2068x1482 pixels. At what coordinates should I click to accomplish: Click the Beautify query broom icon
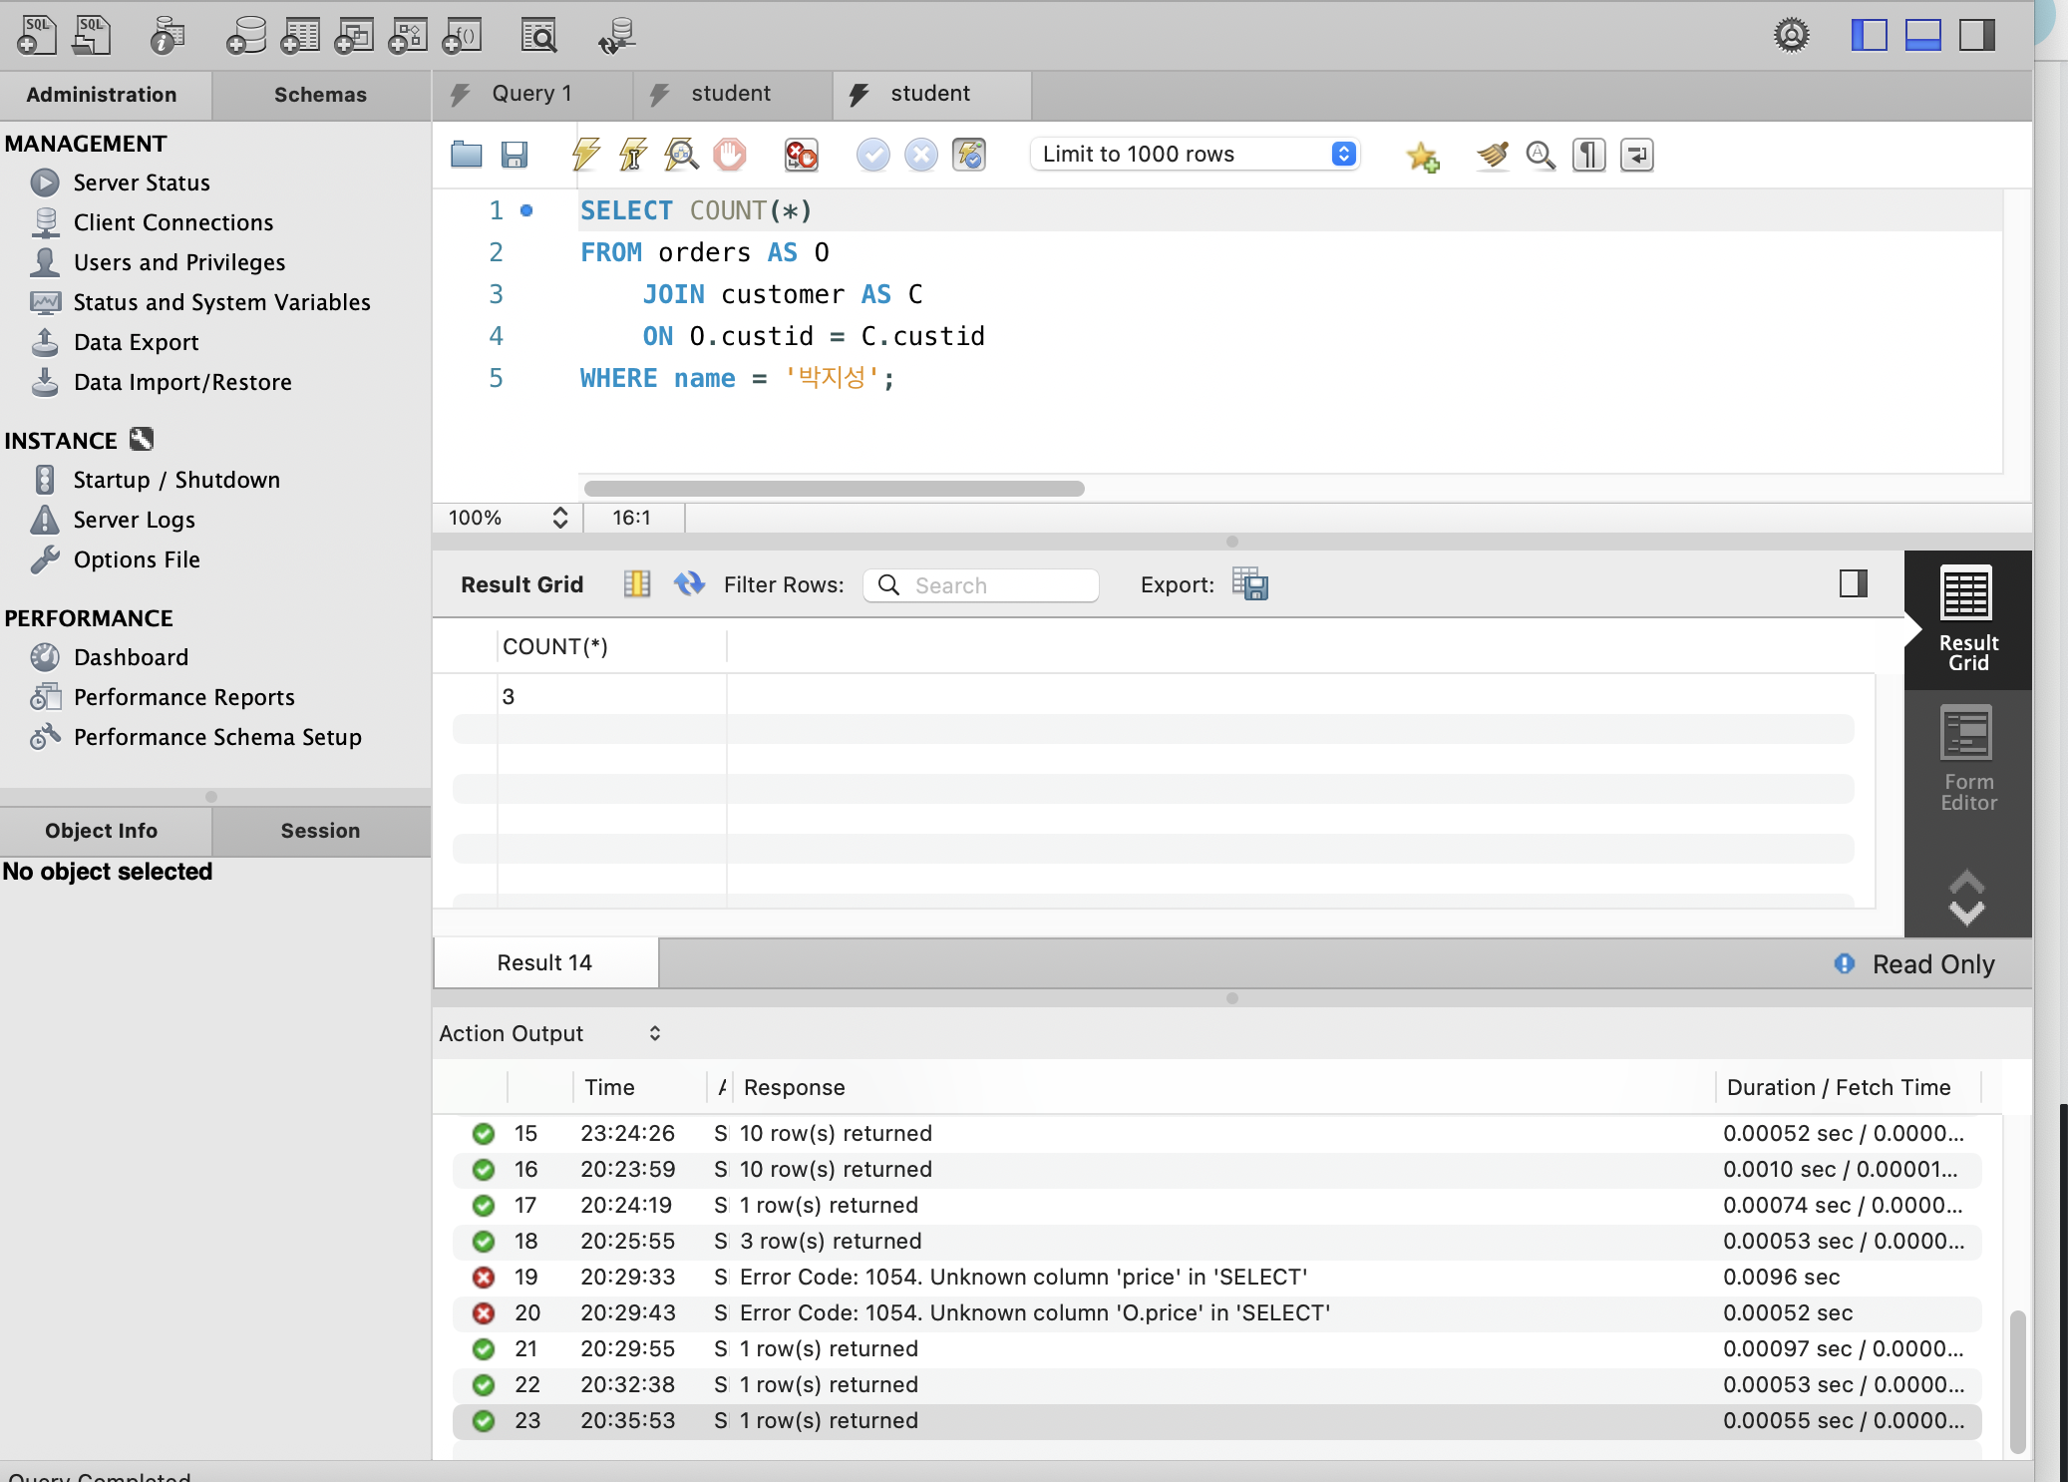(x=1492, y=155)
